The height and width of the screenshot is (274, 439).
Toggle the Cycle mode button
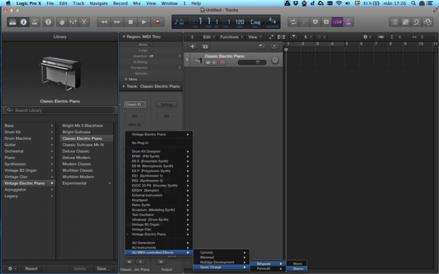pos(294,22)
